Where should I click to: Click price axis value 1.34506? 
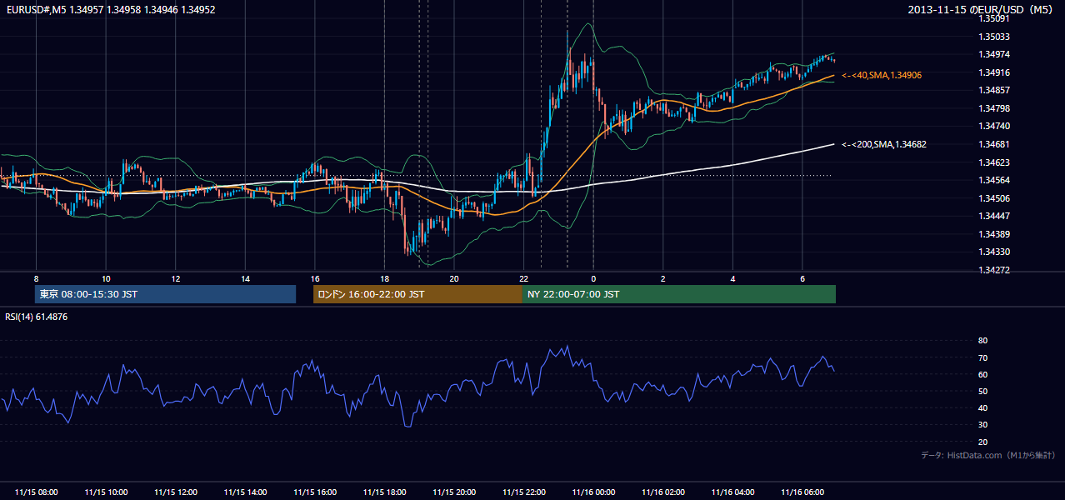point(993,198)
